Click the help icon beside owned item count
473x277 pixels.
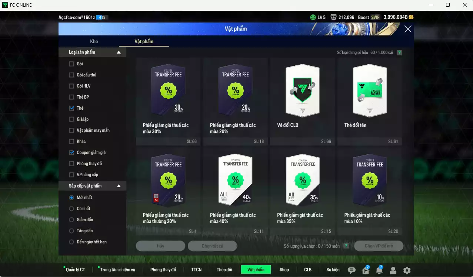(399, 52)
